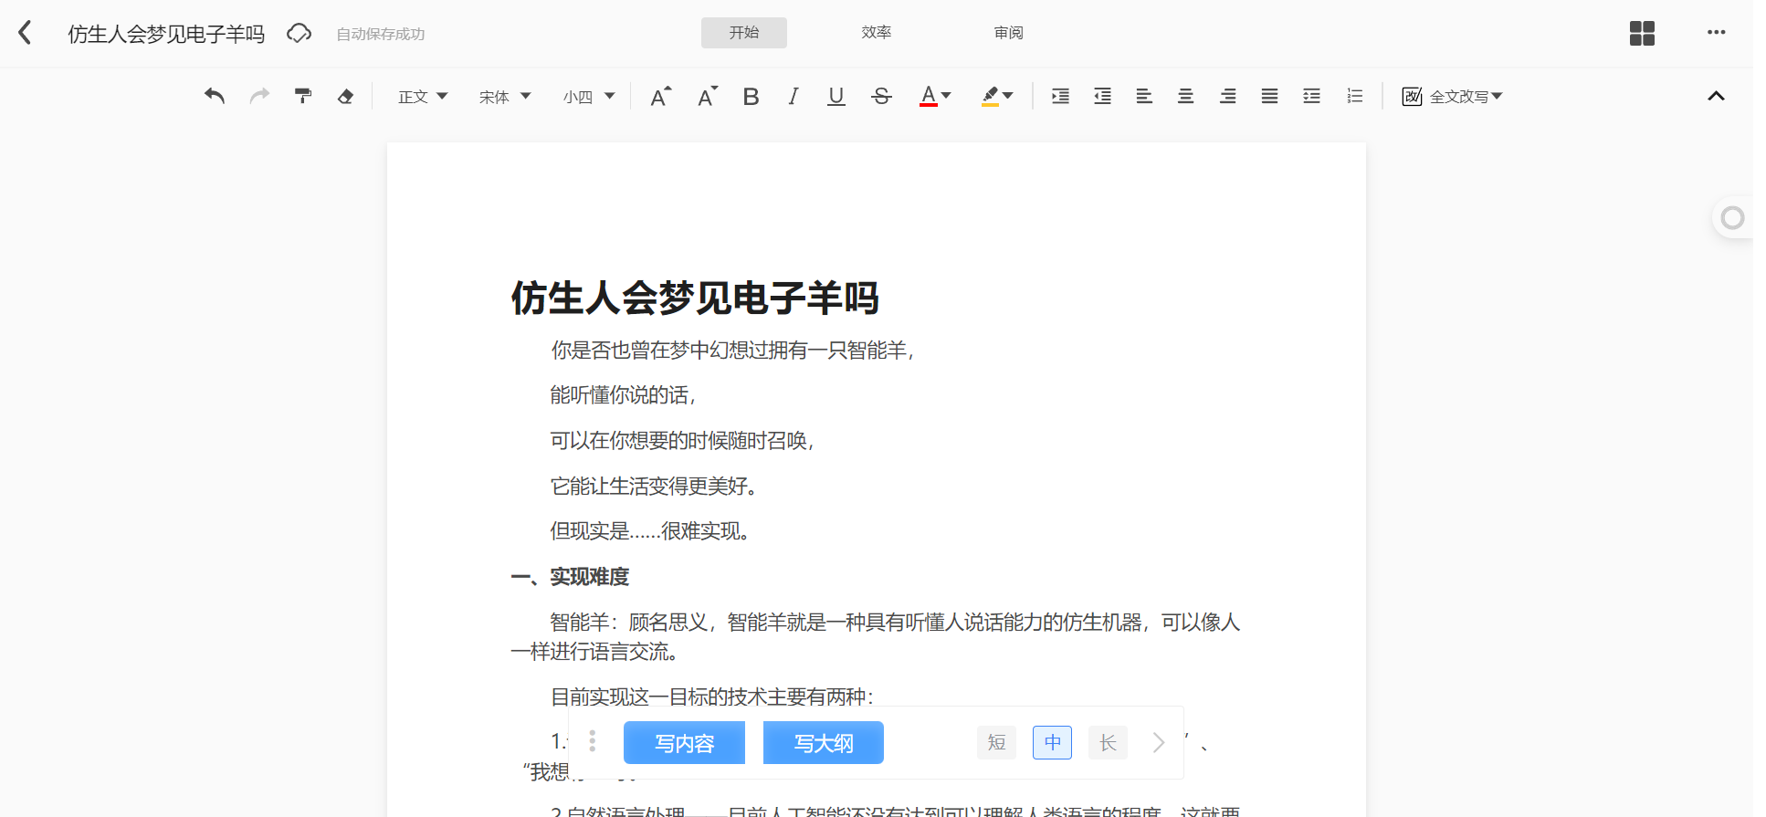Expand the 宋体 font dropdown

[505, 96]
